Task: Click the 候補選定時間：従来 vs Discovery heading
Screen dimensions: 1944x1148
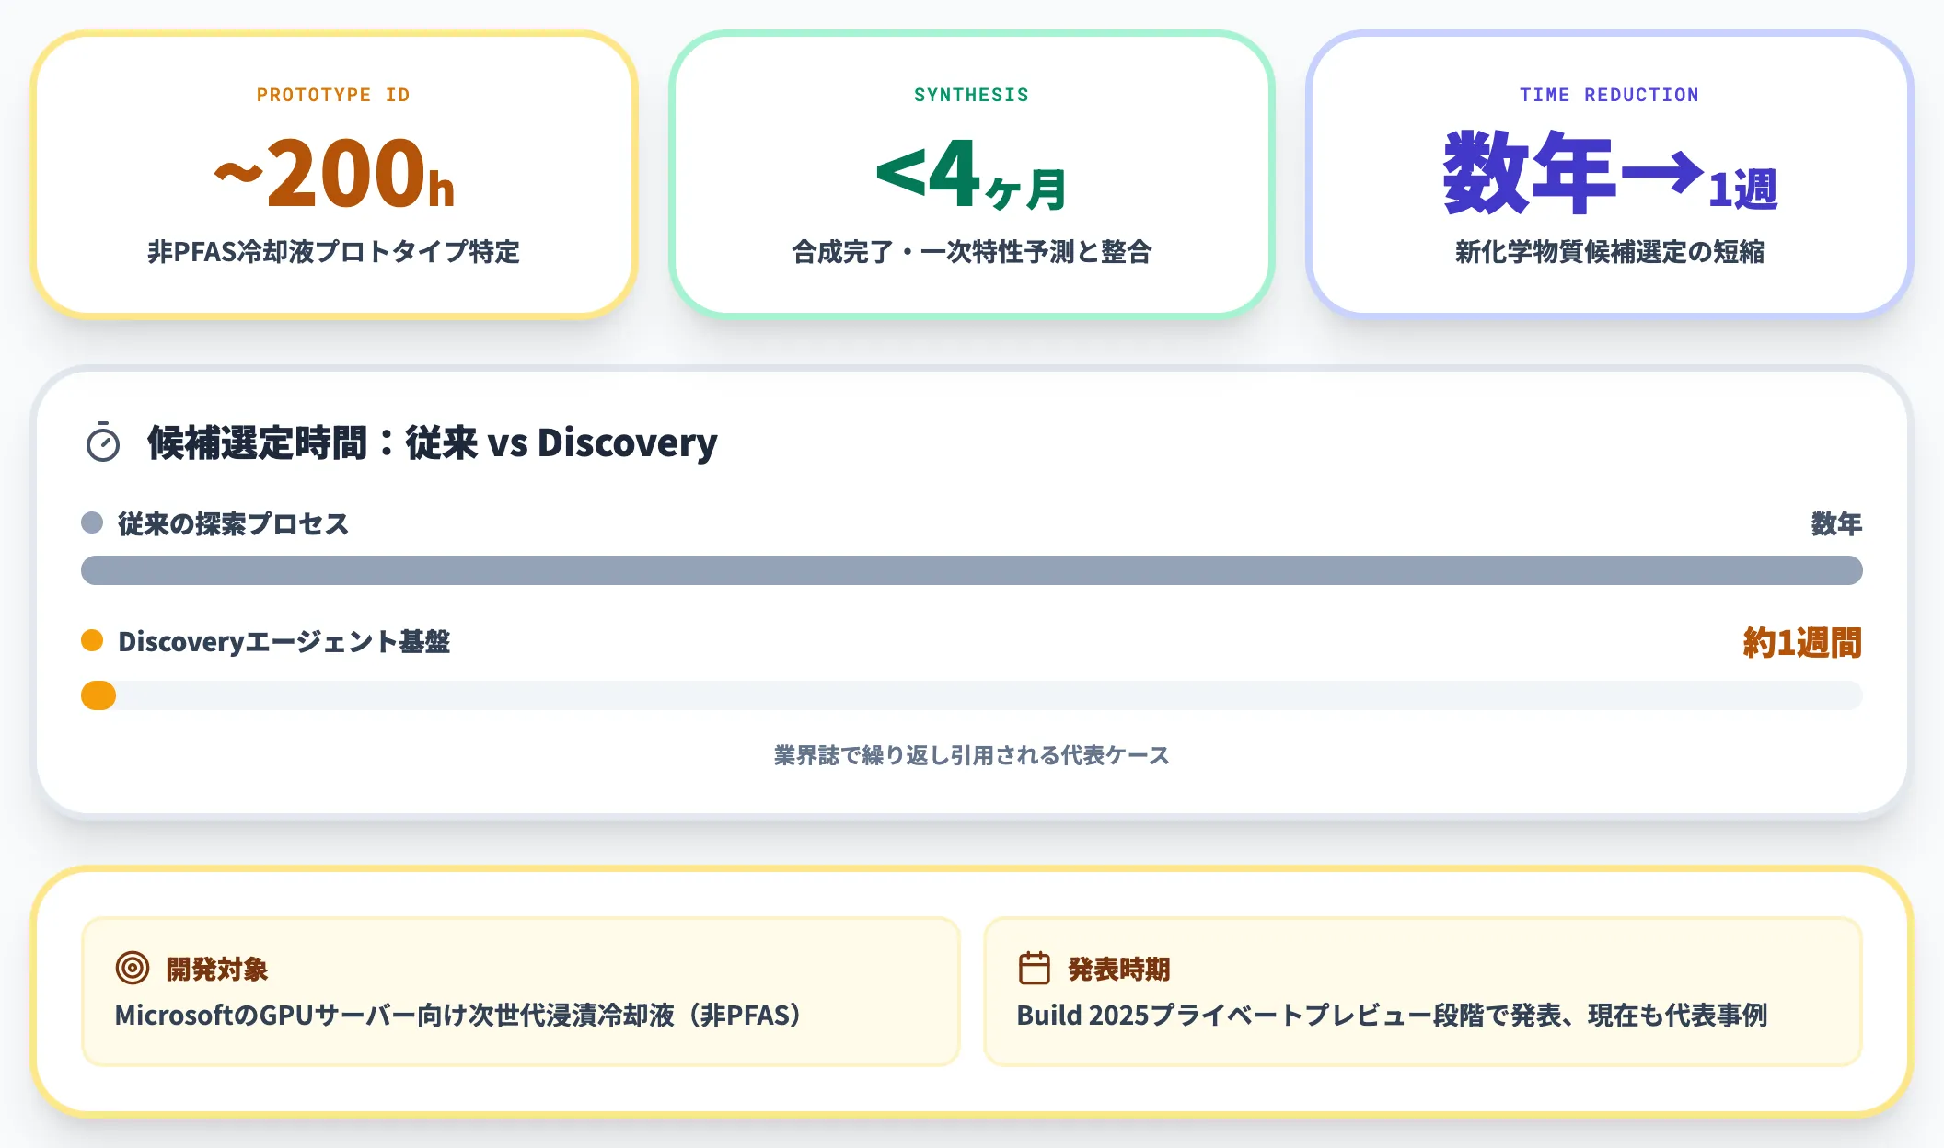Action: coord(433,442)
